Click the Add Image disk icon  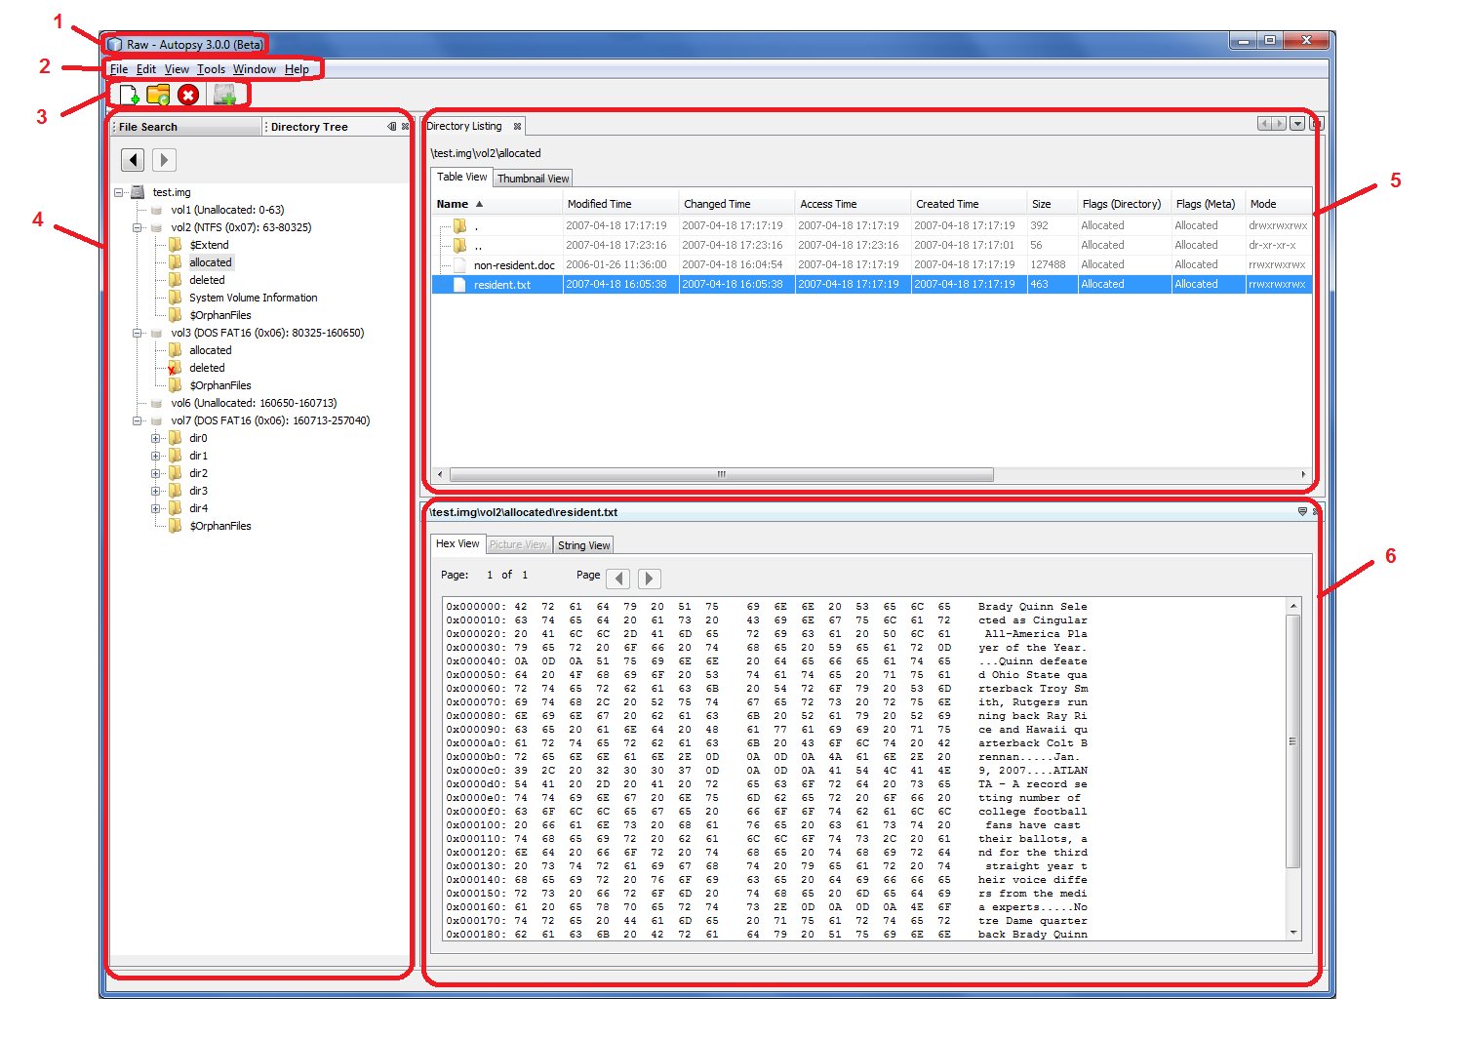tap(225, 95)
